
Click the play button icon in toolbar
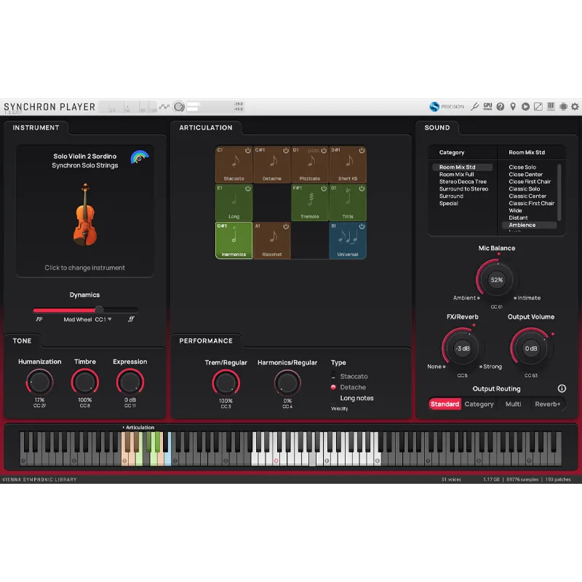525,107
